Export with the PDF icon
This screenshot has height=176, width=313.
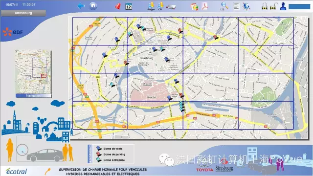tap(205, 6)
